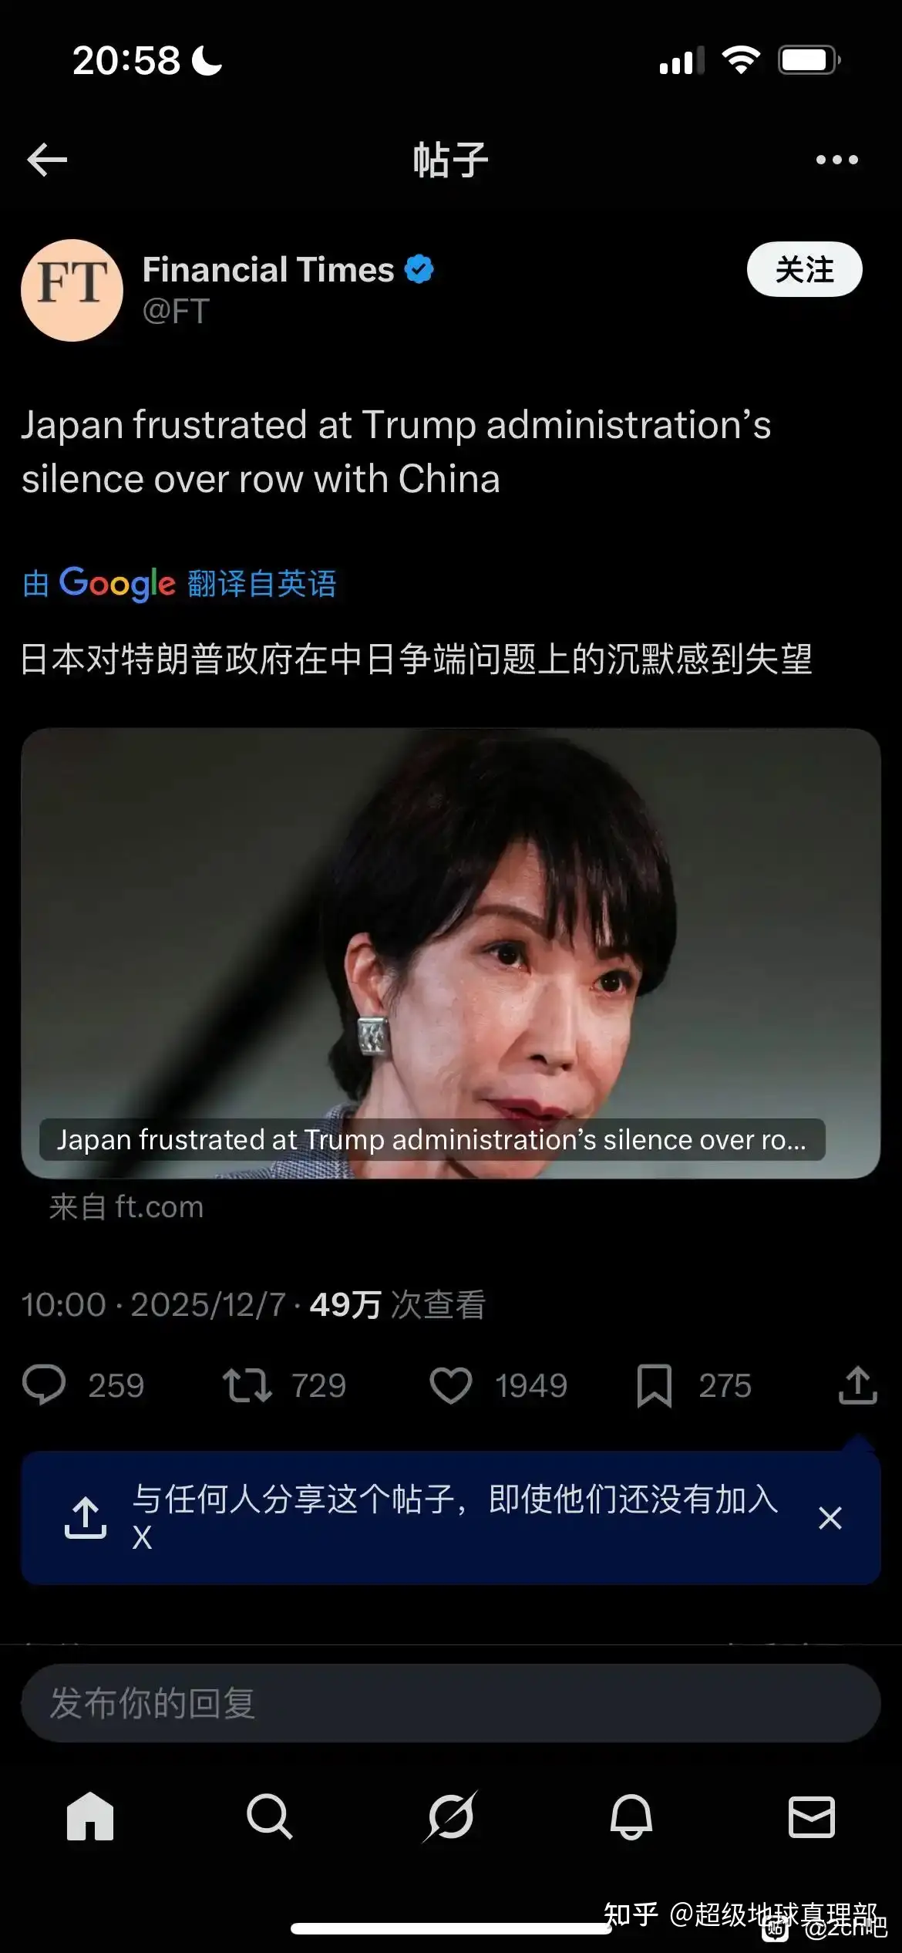The image size is (902, 1953).
Task: Switch to the Home tab in bottom bar
Action: 90,1816
